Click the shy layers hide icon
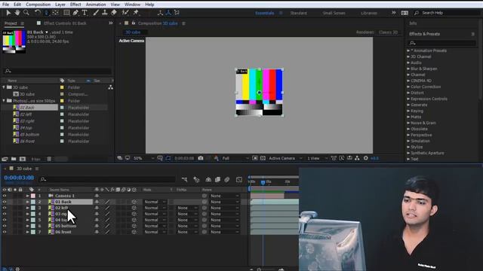Image resolution: width=483 pixels, height=271 pixels. pyautogui.click(x=208, y=179)
